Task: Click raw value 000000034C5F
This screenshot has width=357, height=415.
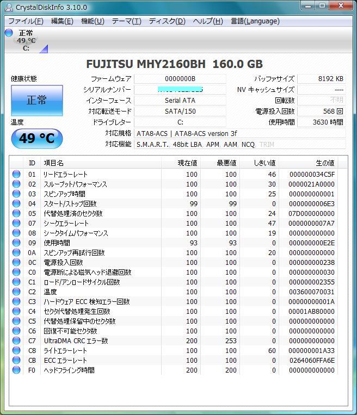Action: point(312,175)
